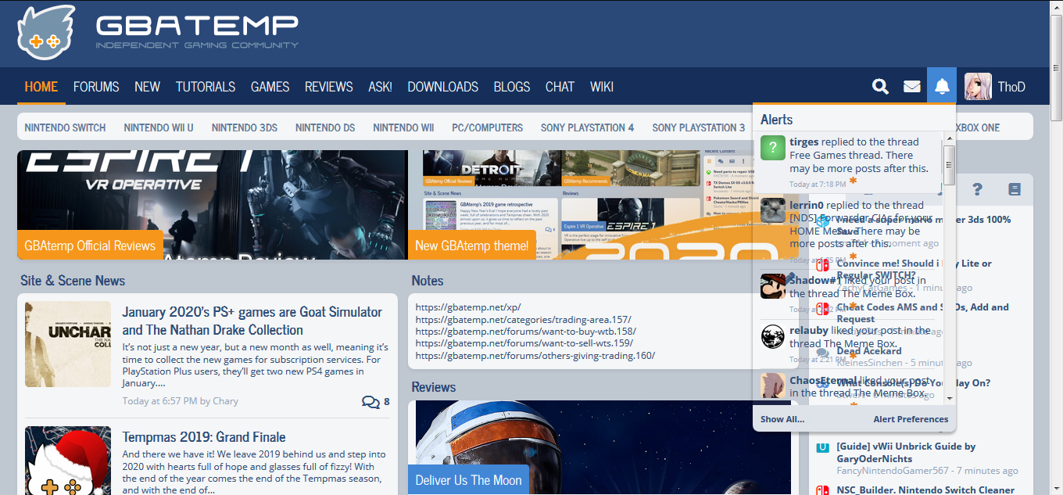Toggle the alerts bell icon
The width and height of the screenshot is (1063, 495).
[x=942, y=85]
